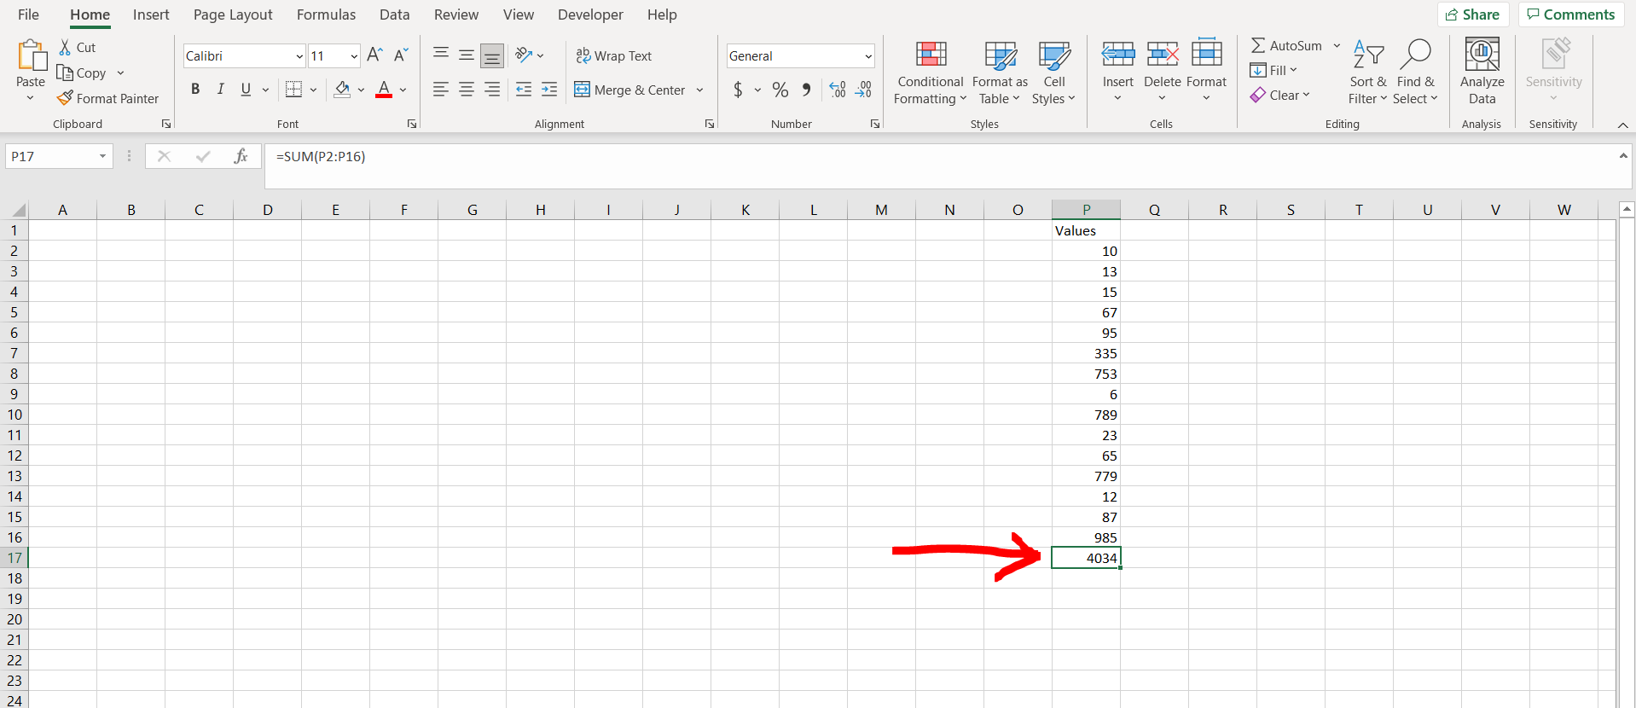Open Cell Styles gallery
Viewport: 1636px width, 708px height.
click(x=1054, y=73)
